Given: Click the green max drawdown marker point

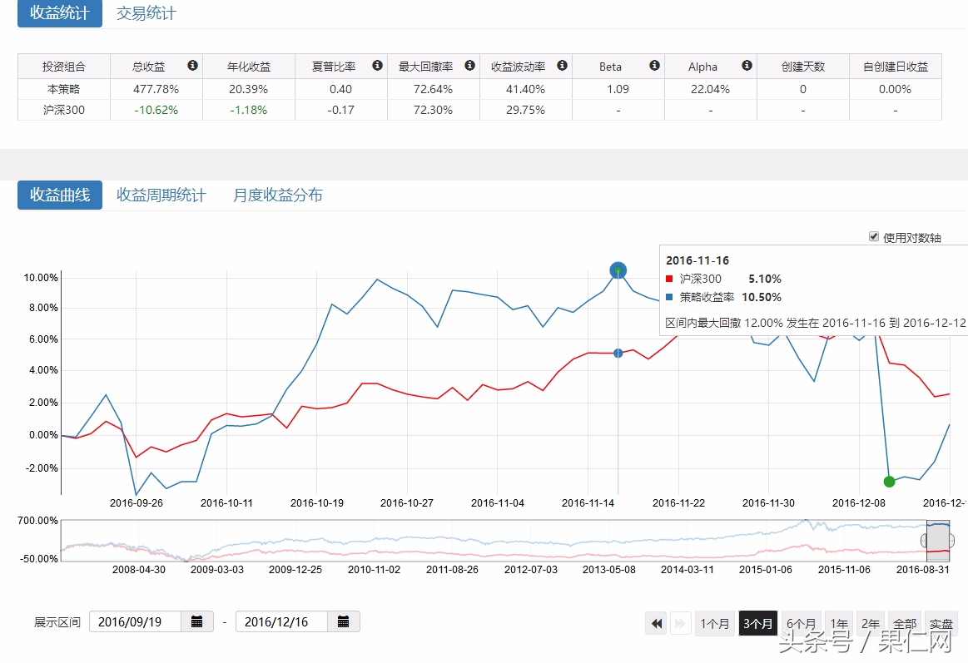Looking at the screenshot, I should 889,482.
